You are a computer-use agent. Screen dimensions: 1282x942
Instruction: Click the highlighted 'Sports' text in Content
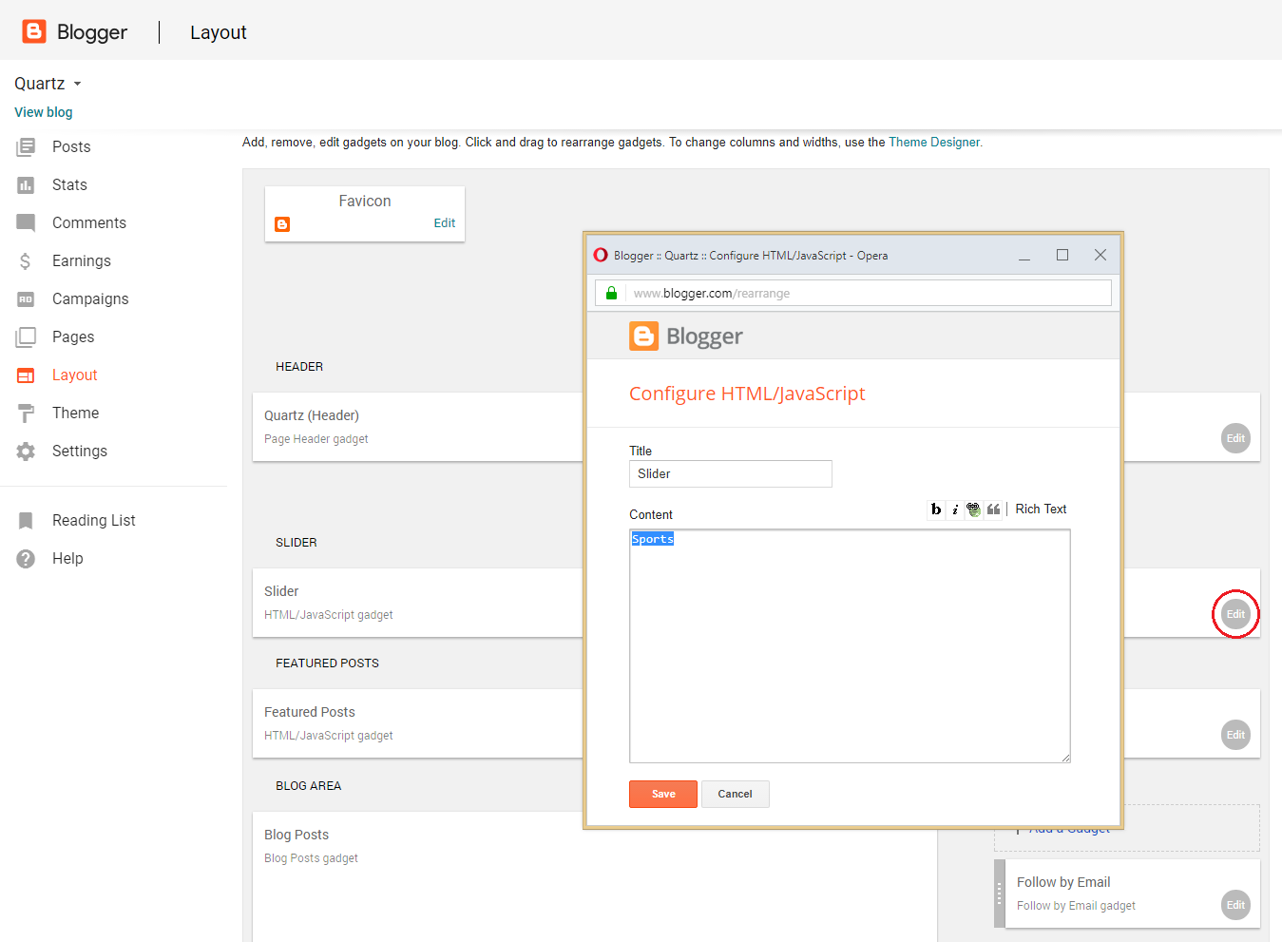[x=653, y=539]
